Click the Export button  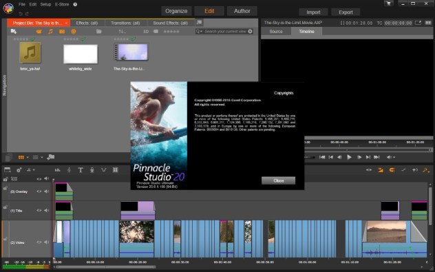(x=346, y=12)
